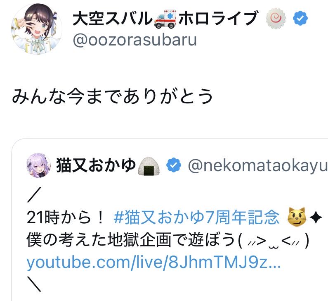Click quoted text 僕の考えた地獄企画で遊ぼう
Viewport: 328px width, 301px height.
click(131, 240)
